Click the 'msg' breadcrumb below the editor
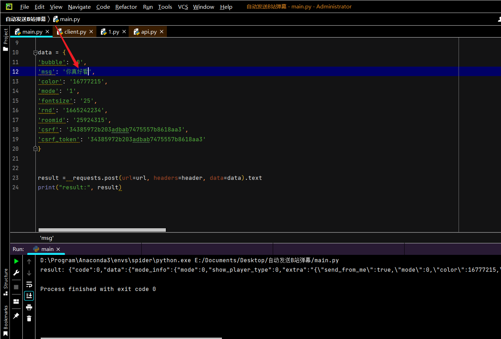Image resolution: width=501 pixels, height=339 pixels. pyautogui.click(x=47, y=238)
